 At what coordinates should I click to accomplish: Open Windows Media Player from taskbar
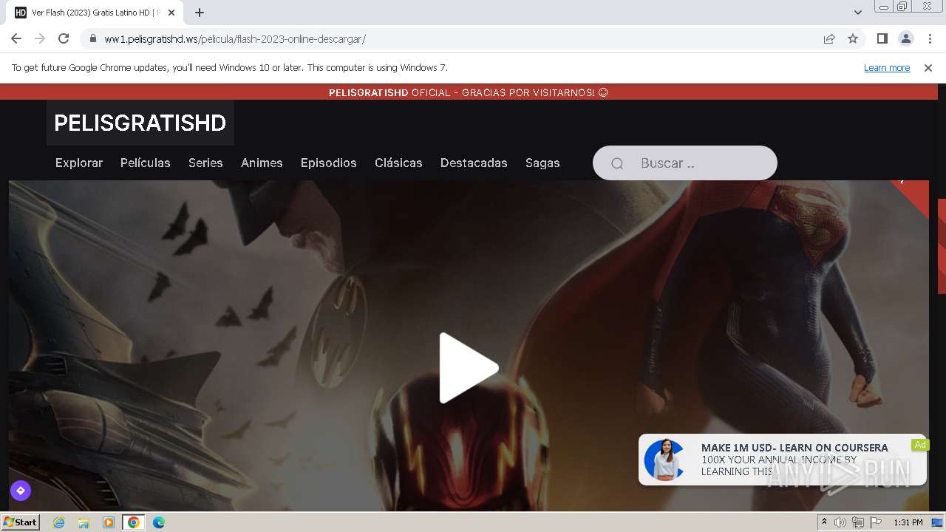tap(109, 522)
